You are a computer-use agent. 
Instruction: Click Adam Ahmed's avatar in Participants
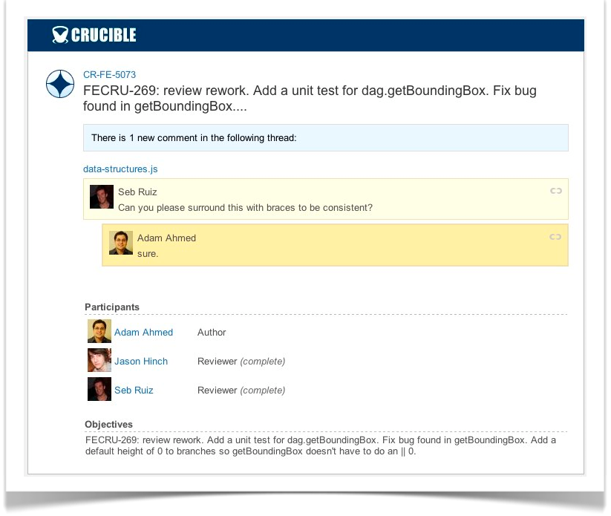coord(99,332)
